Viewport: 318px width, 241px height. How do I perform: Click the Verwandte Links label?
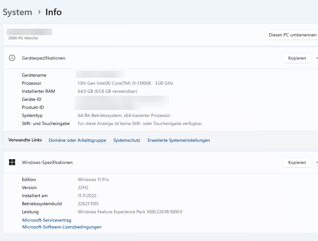(25, 140)
